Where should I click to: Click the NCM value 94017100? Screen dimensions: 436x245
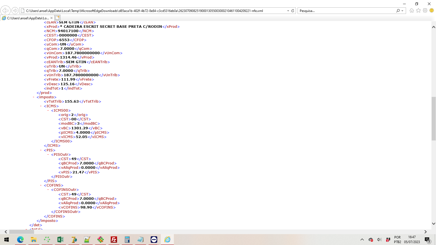[x=68, y=31]
